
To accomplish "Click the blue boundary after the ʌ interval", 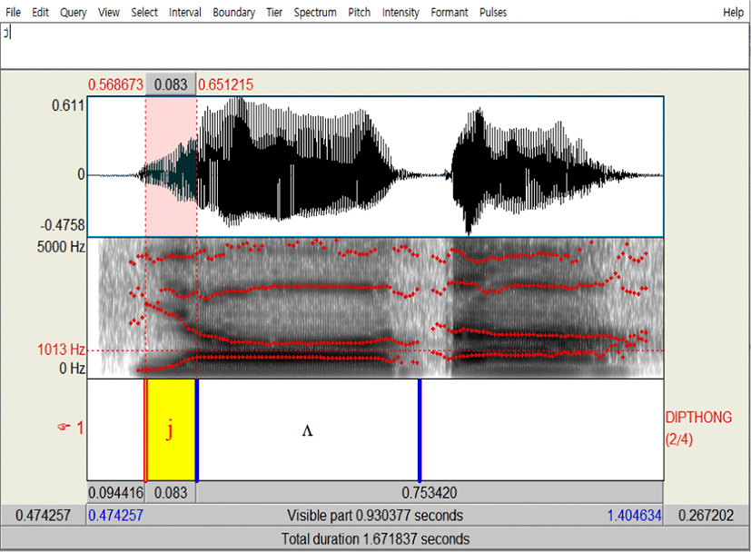I will (420, 429).
